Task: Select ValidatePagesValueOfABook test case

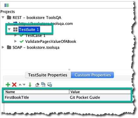Action: [51, 42]
